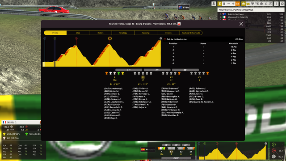
Task: Click the S sprint camera icon
Action: pyautogui.click(x=266, y=4)
